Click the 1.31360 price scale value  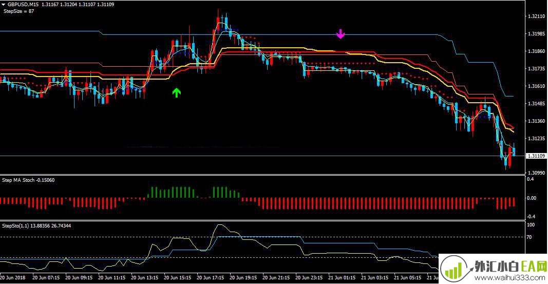coord(536,121)
